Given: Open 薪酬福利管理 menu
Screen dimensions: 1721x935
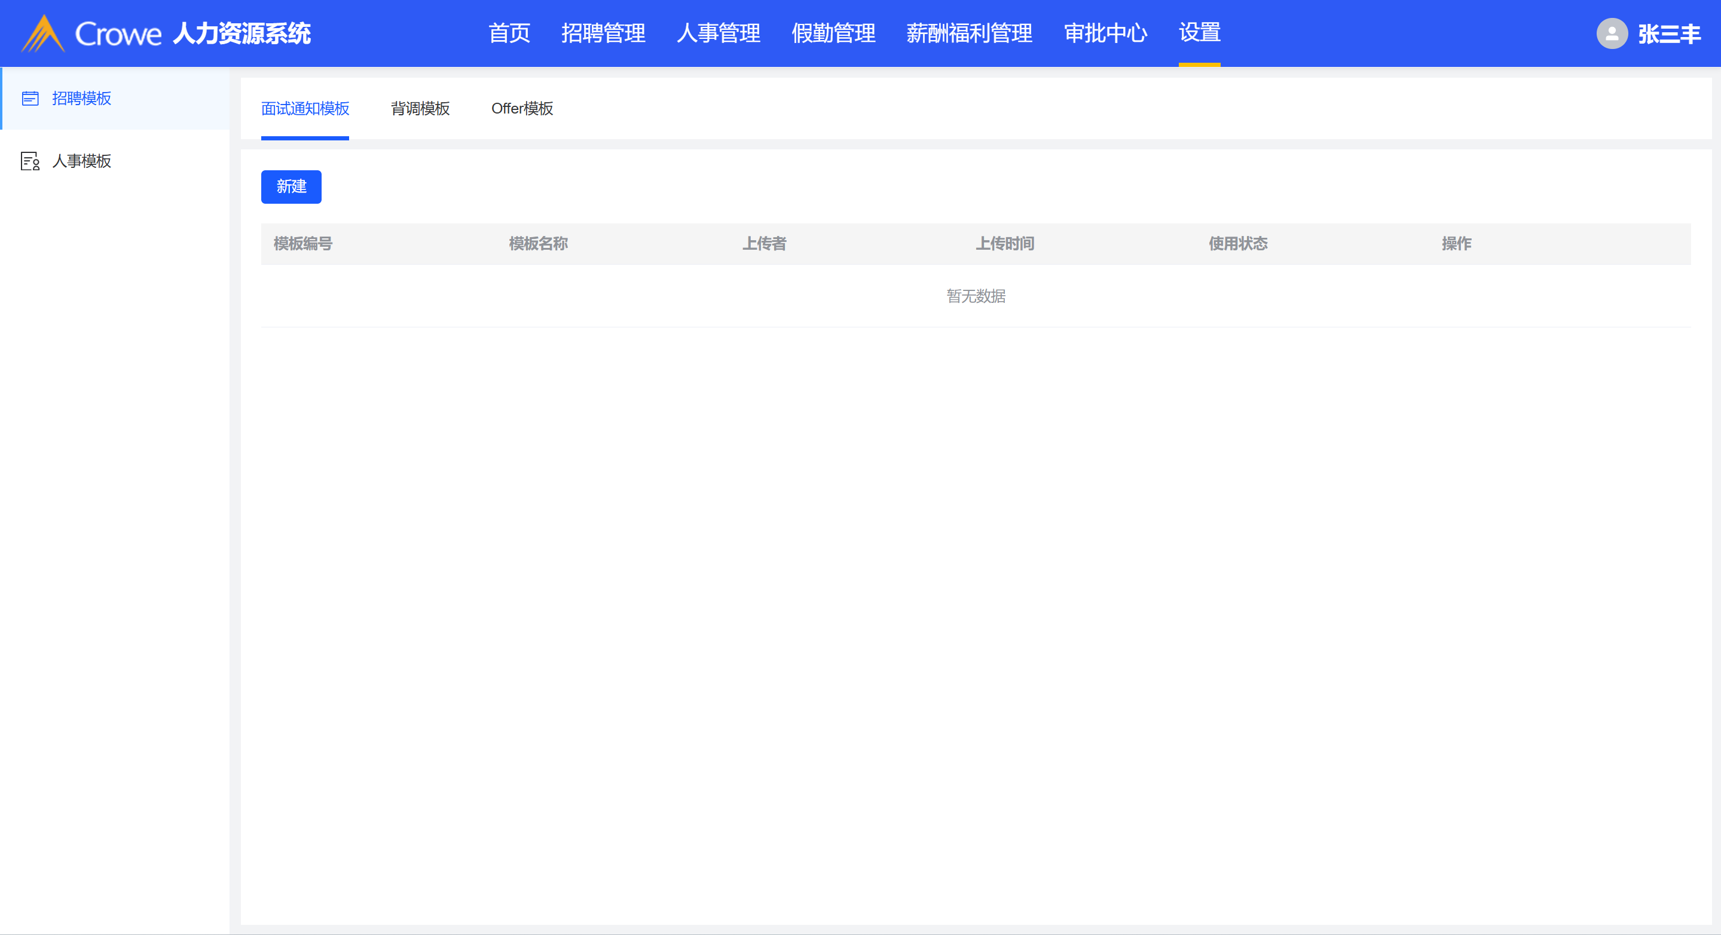Looking at the screenshot, I should click(x=969, y=33).
